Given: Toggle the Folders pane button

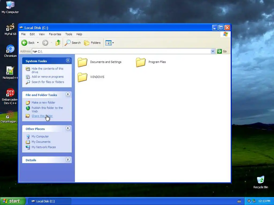Looking at the screenshot, I should click(x=92, y=43).
